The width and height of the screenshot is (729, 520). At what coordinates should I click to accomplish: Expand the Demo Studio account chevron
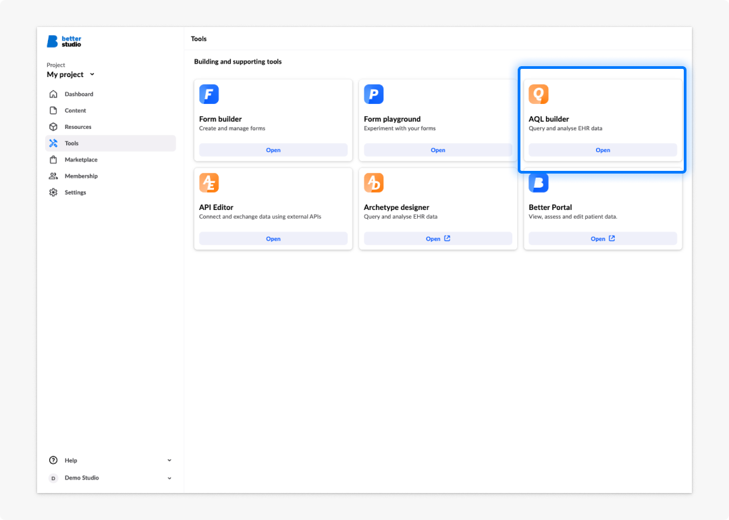[x=169, y=478]
